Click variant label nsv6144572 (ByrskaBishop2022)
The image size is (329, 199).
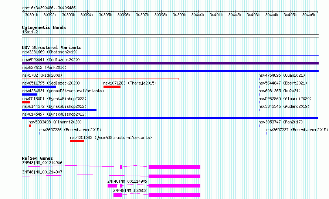click(54, 106)
